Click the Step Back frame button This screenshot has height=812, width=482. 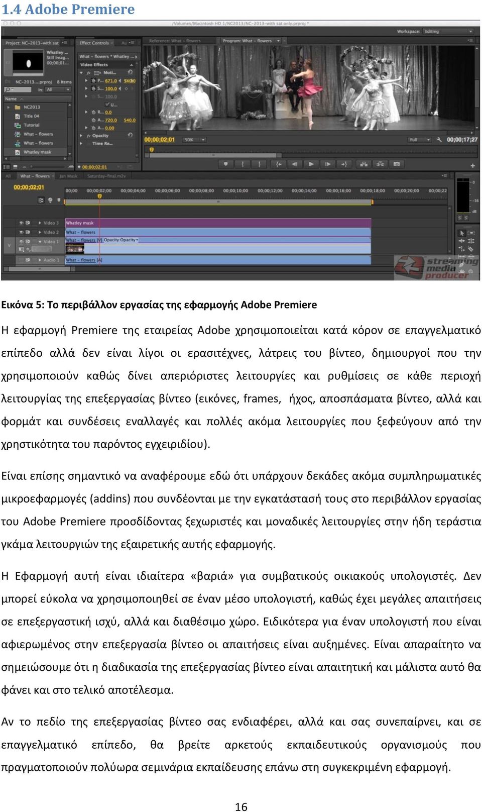tap(295, 164)
